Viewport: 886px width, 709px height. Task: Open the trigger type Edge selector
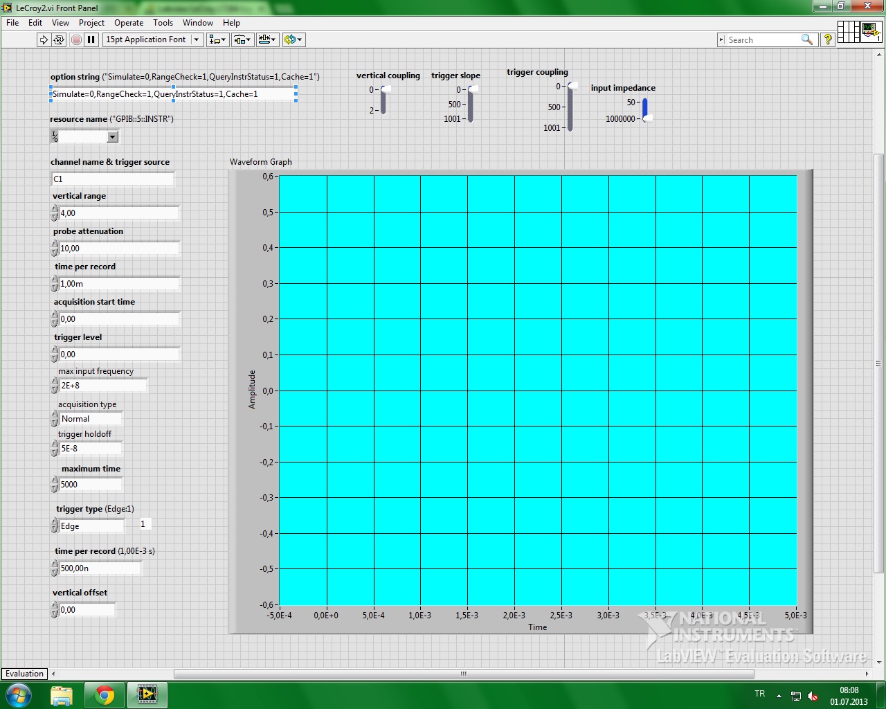pyautogui.click(x=91, y=526)
